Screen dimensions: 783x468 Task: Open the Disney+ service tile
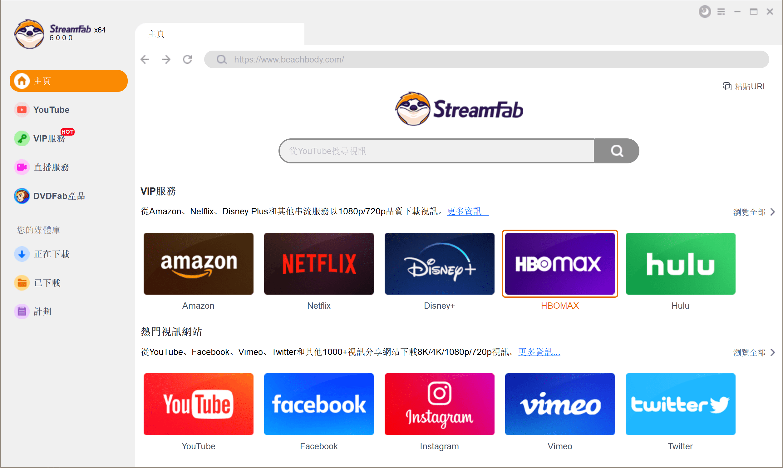pyautogui.click(x=440, y=264)
